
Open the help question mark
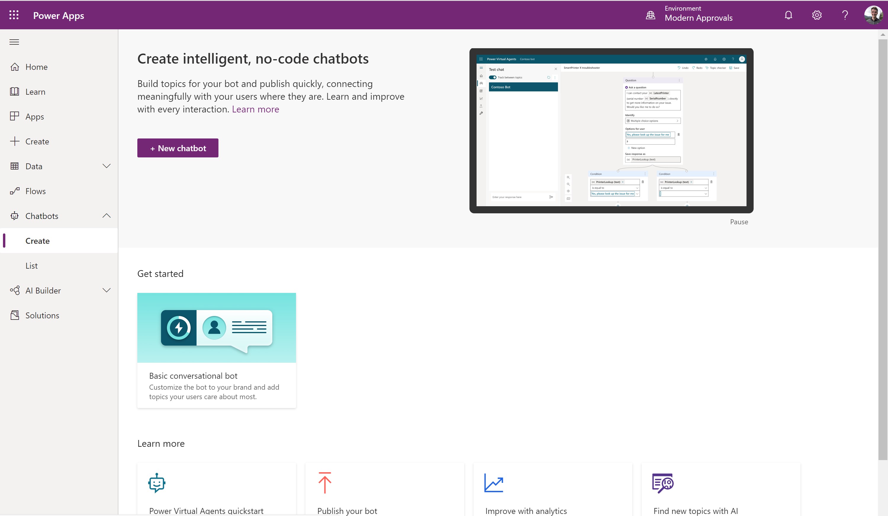coord(845,15)
